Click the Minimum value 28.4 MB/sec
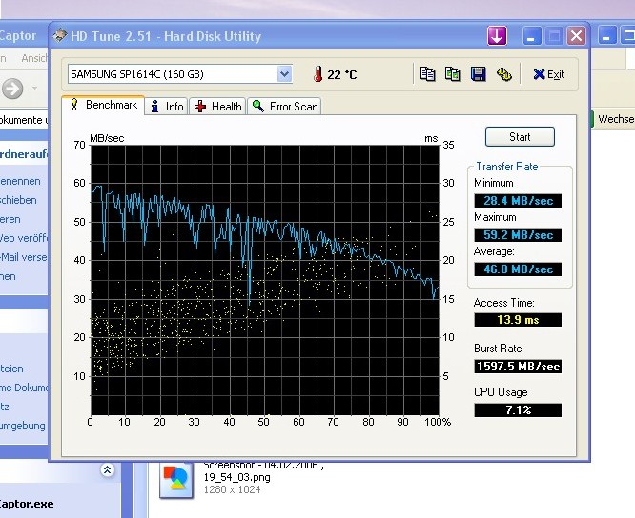Viewport: 635px width, 518px height. tap(518, 201)
